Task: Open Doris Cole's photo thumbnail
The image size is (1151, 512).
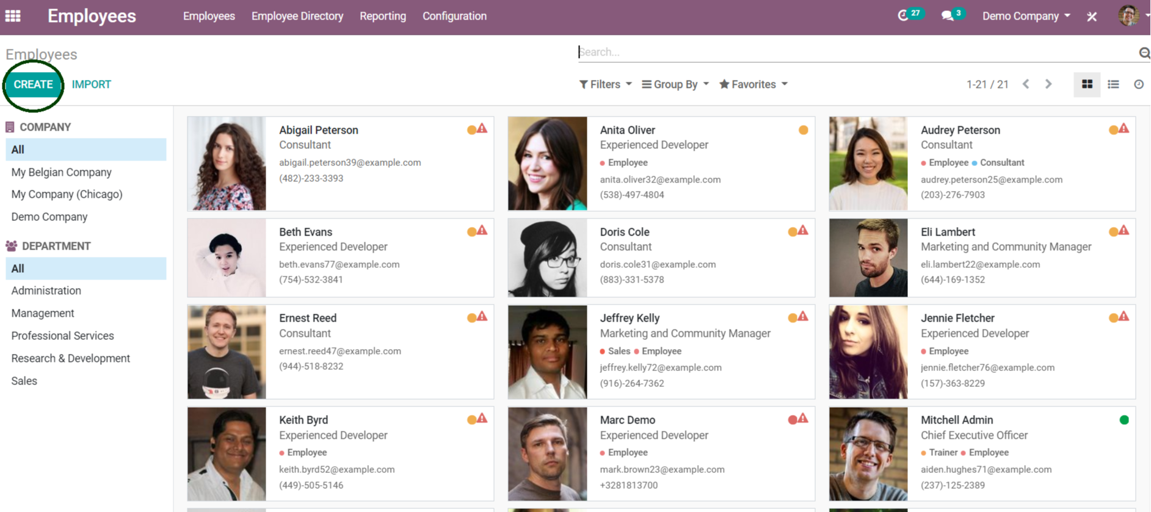Action: pyautogui.click(x=547, y=258)
